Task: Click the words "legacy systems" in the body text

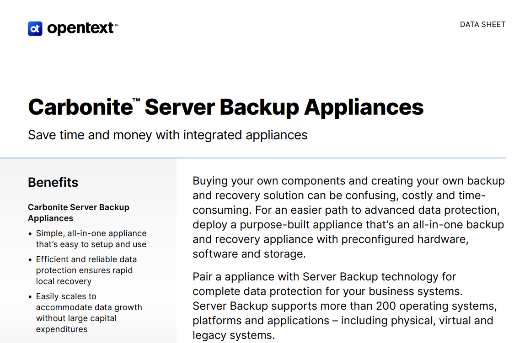Action: (233, 335)
